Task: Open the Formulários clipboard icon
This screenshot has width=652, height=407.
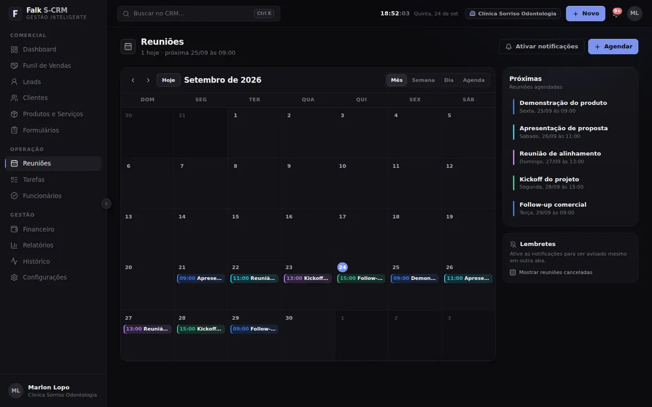Action: 14,130
